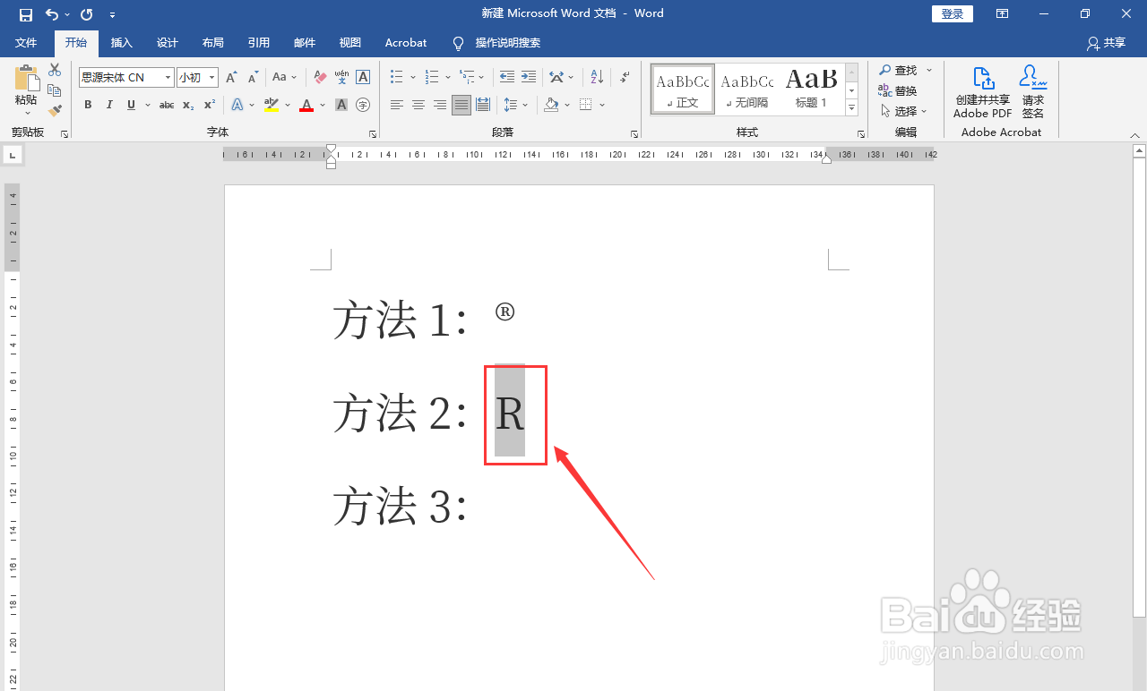This screenshot has height=691, width=1147.
Task: Click the 替换 replace command
Action: pos(905,90)
